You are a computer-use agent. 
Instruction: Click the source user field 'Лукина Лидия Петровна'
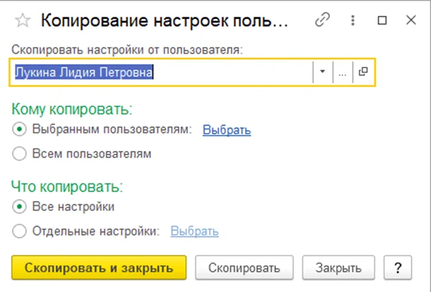point(160,72)
